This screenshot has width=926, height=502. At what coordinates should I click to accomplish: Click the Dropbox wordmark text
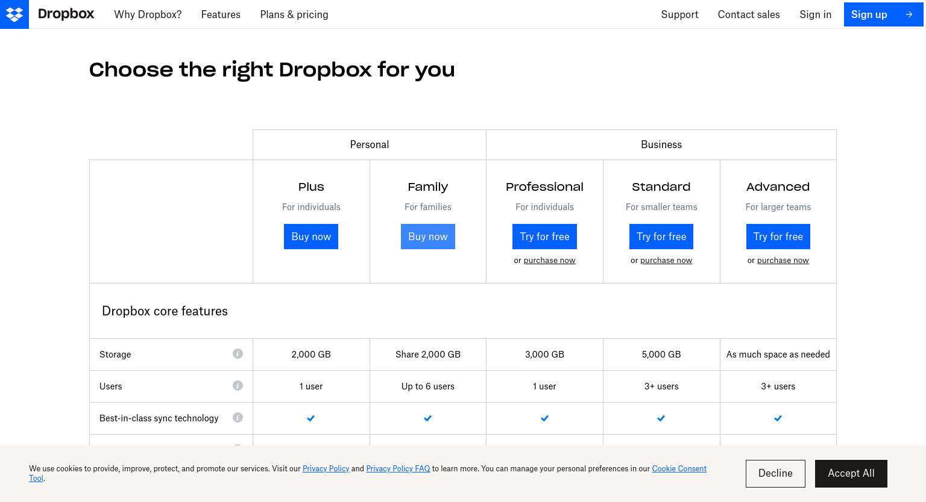click(66, 14)
